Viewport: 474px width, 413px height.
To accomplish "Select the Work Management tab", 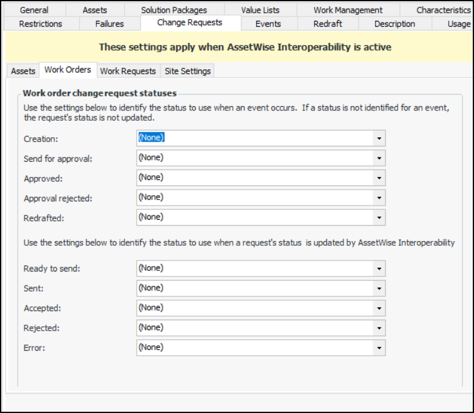I will [x=348, y=10].
